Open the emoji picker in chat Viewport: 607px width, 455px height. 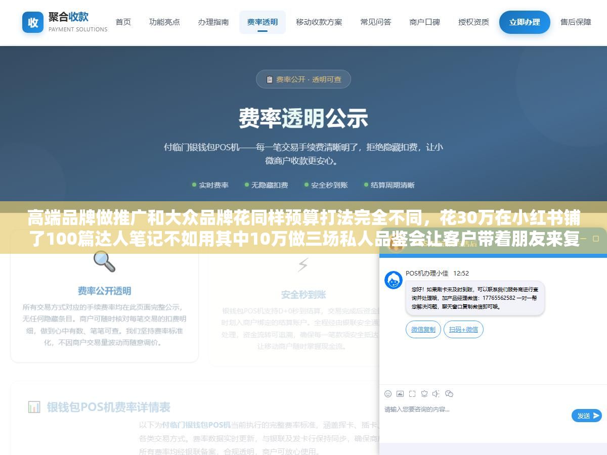[388, 394]
